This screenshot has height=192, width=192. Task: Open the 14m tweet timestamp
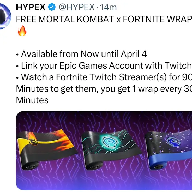click(x=108, y=7)
